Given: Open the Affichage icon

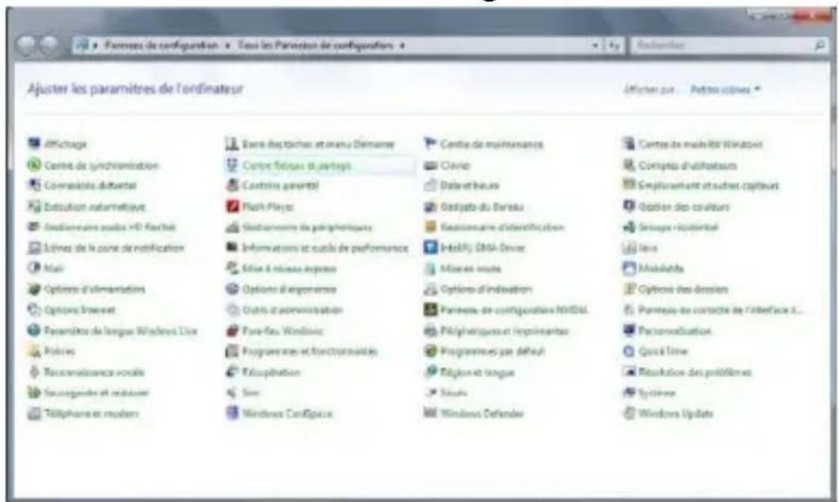Looking at the screenshot, I should 34,144.
